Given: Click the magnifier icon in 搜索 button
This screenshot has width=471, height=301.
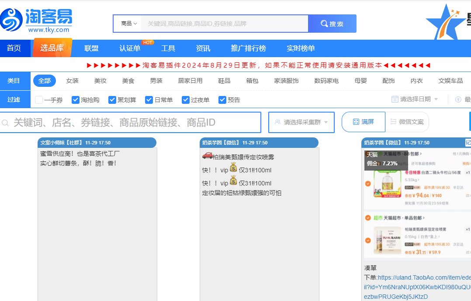Looking at the screenshot, I should (324, 24).
